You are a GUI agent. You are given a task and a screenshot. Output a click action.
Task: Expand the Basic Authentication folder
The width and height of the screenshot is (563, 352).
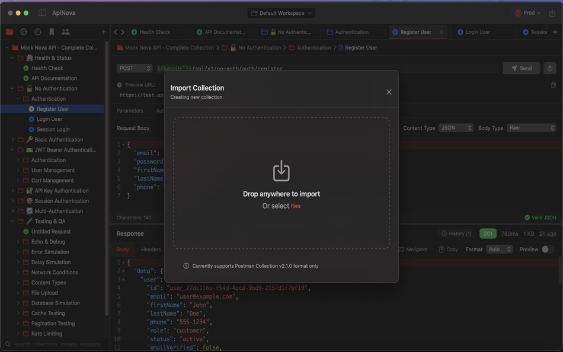[x=12, y=139]
